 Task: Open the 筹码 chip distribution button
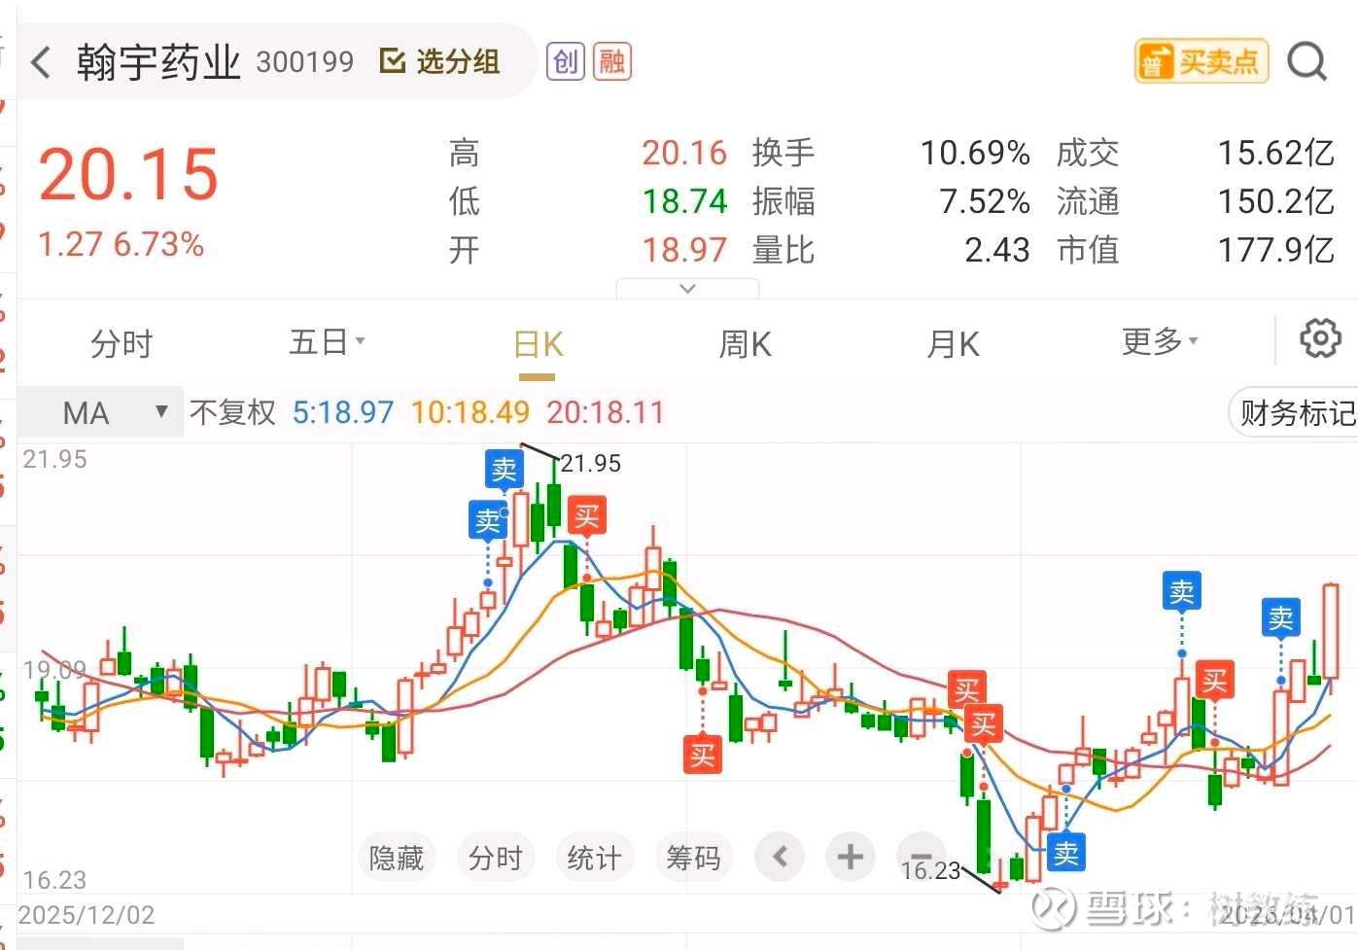[693, 858]
